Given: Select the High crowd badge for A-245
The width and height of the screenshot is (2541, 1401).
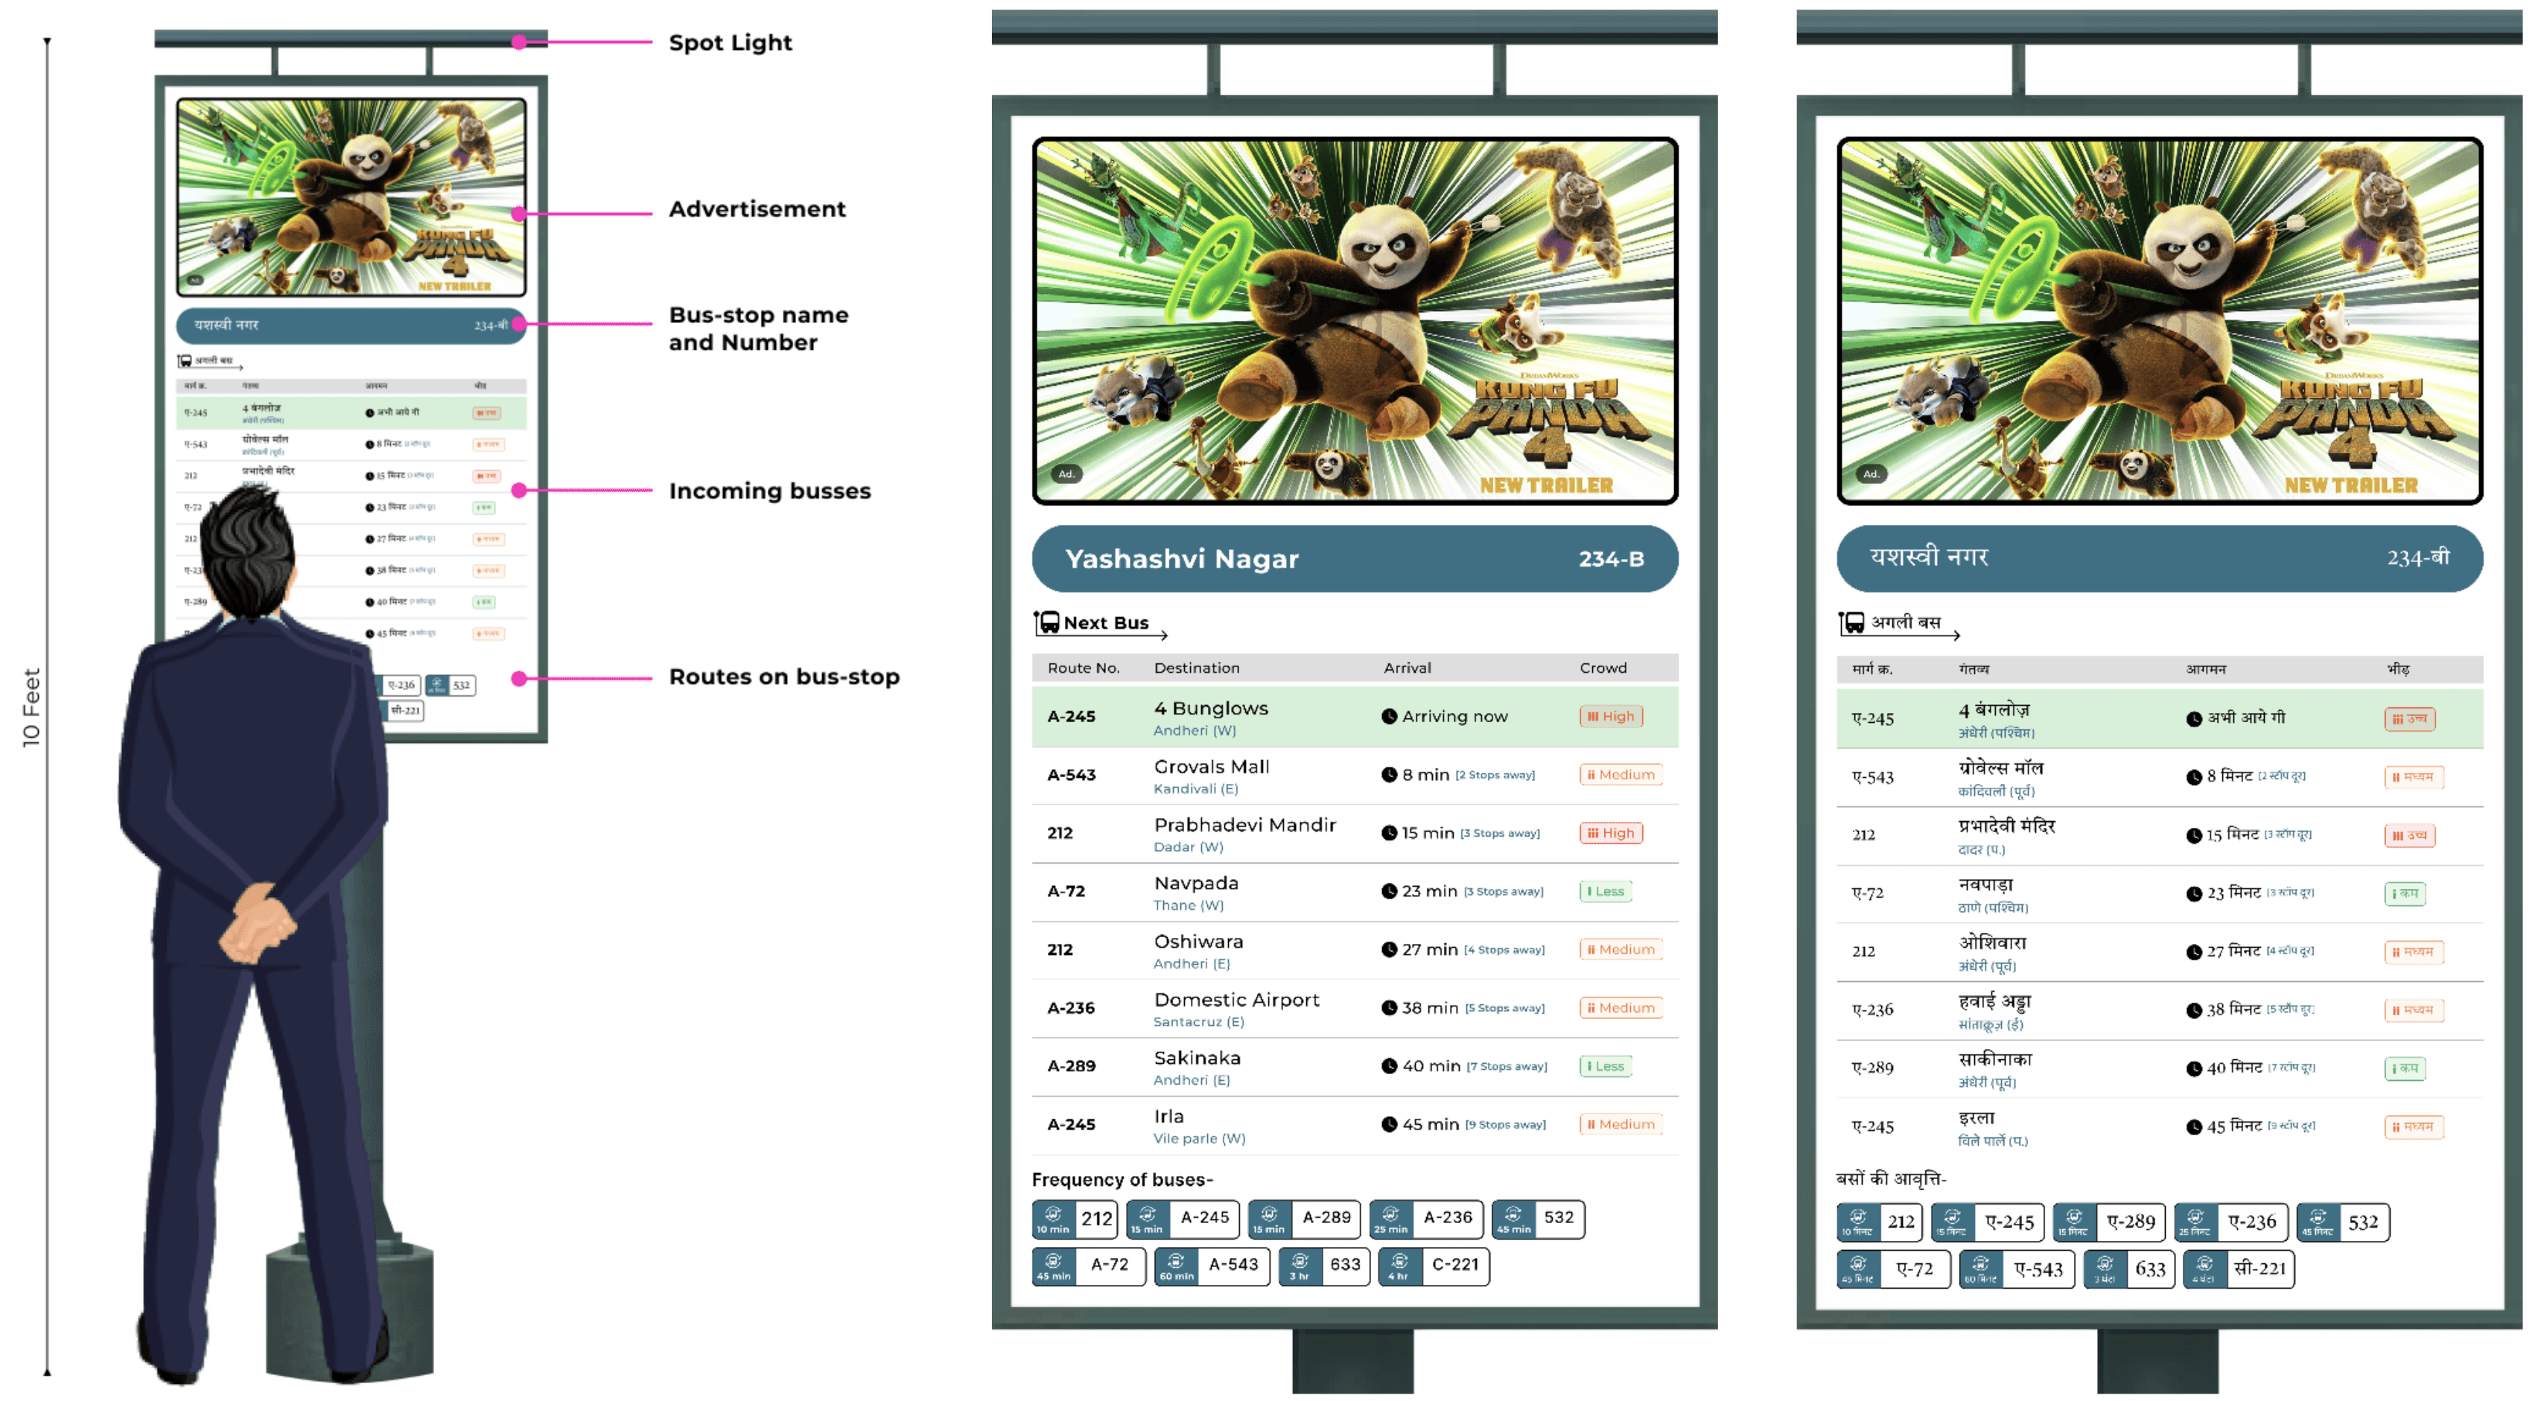Looking at the screenshot, I should (x=1611, y=717).
